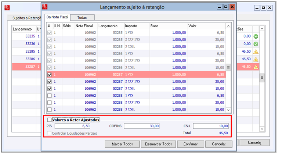Confirm the selection with Confirmar
Screen dimensions: 282x156
pos(191,144)
